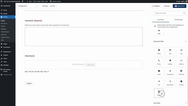Open form Settings in the top toolbar
188x106 pixels.
pyautogui.click(x=45, y=6)
